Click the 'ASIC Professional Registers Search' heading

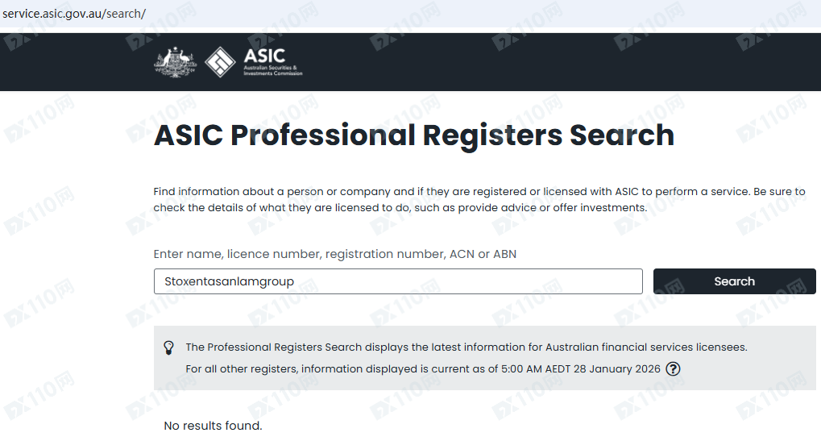(x=413, y=135)
